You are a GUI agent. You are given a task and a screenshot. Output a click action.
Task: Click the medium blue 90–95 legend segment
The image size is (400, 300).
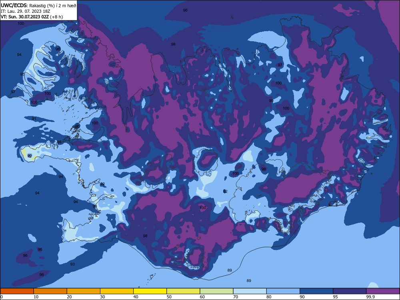coord(316,291)
